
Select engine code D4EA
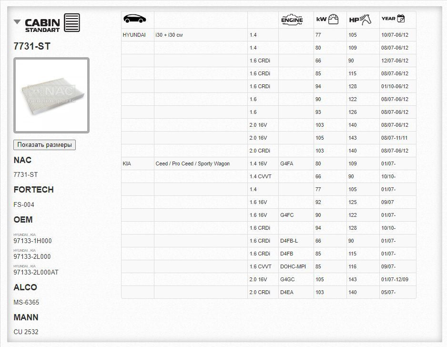(286, 292)
